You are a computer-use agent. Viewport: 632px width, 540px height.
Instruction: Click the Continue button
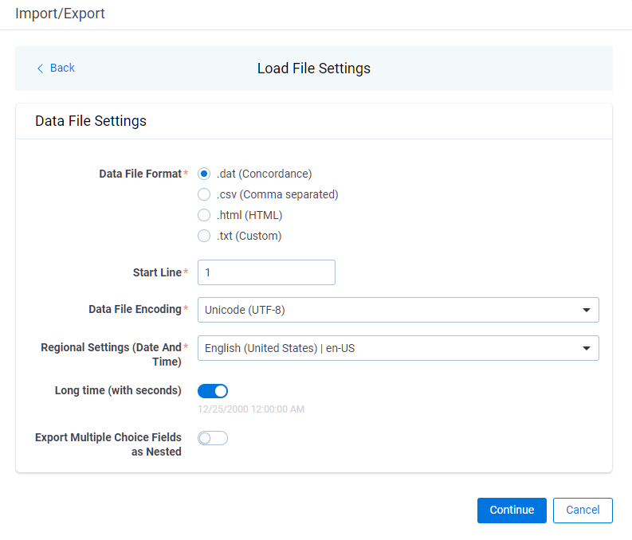point(512,511)
